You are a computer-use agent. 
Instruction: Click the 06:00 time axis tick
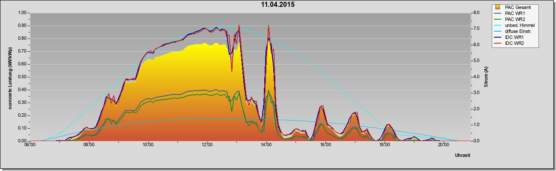coord(30,144)
